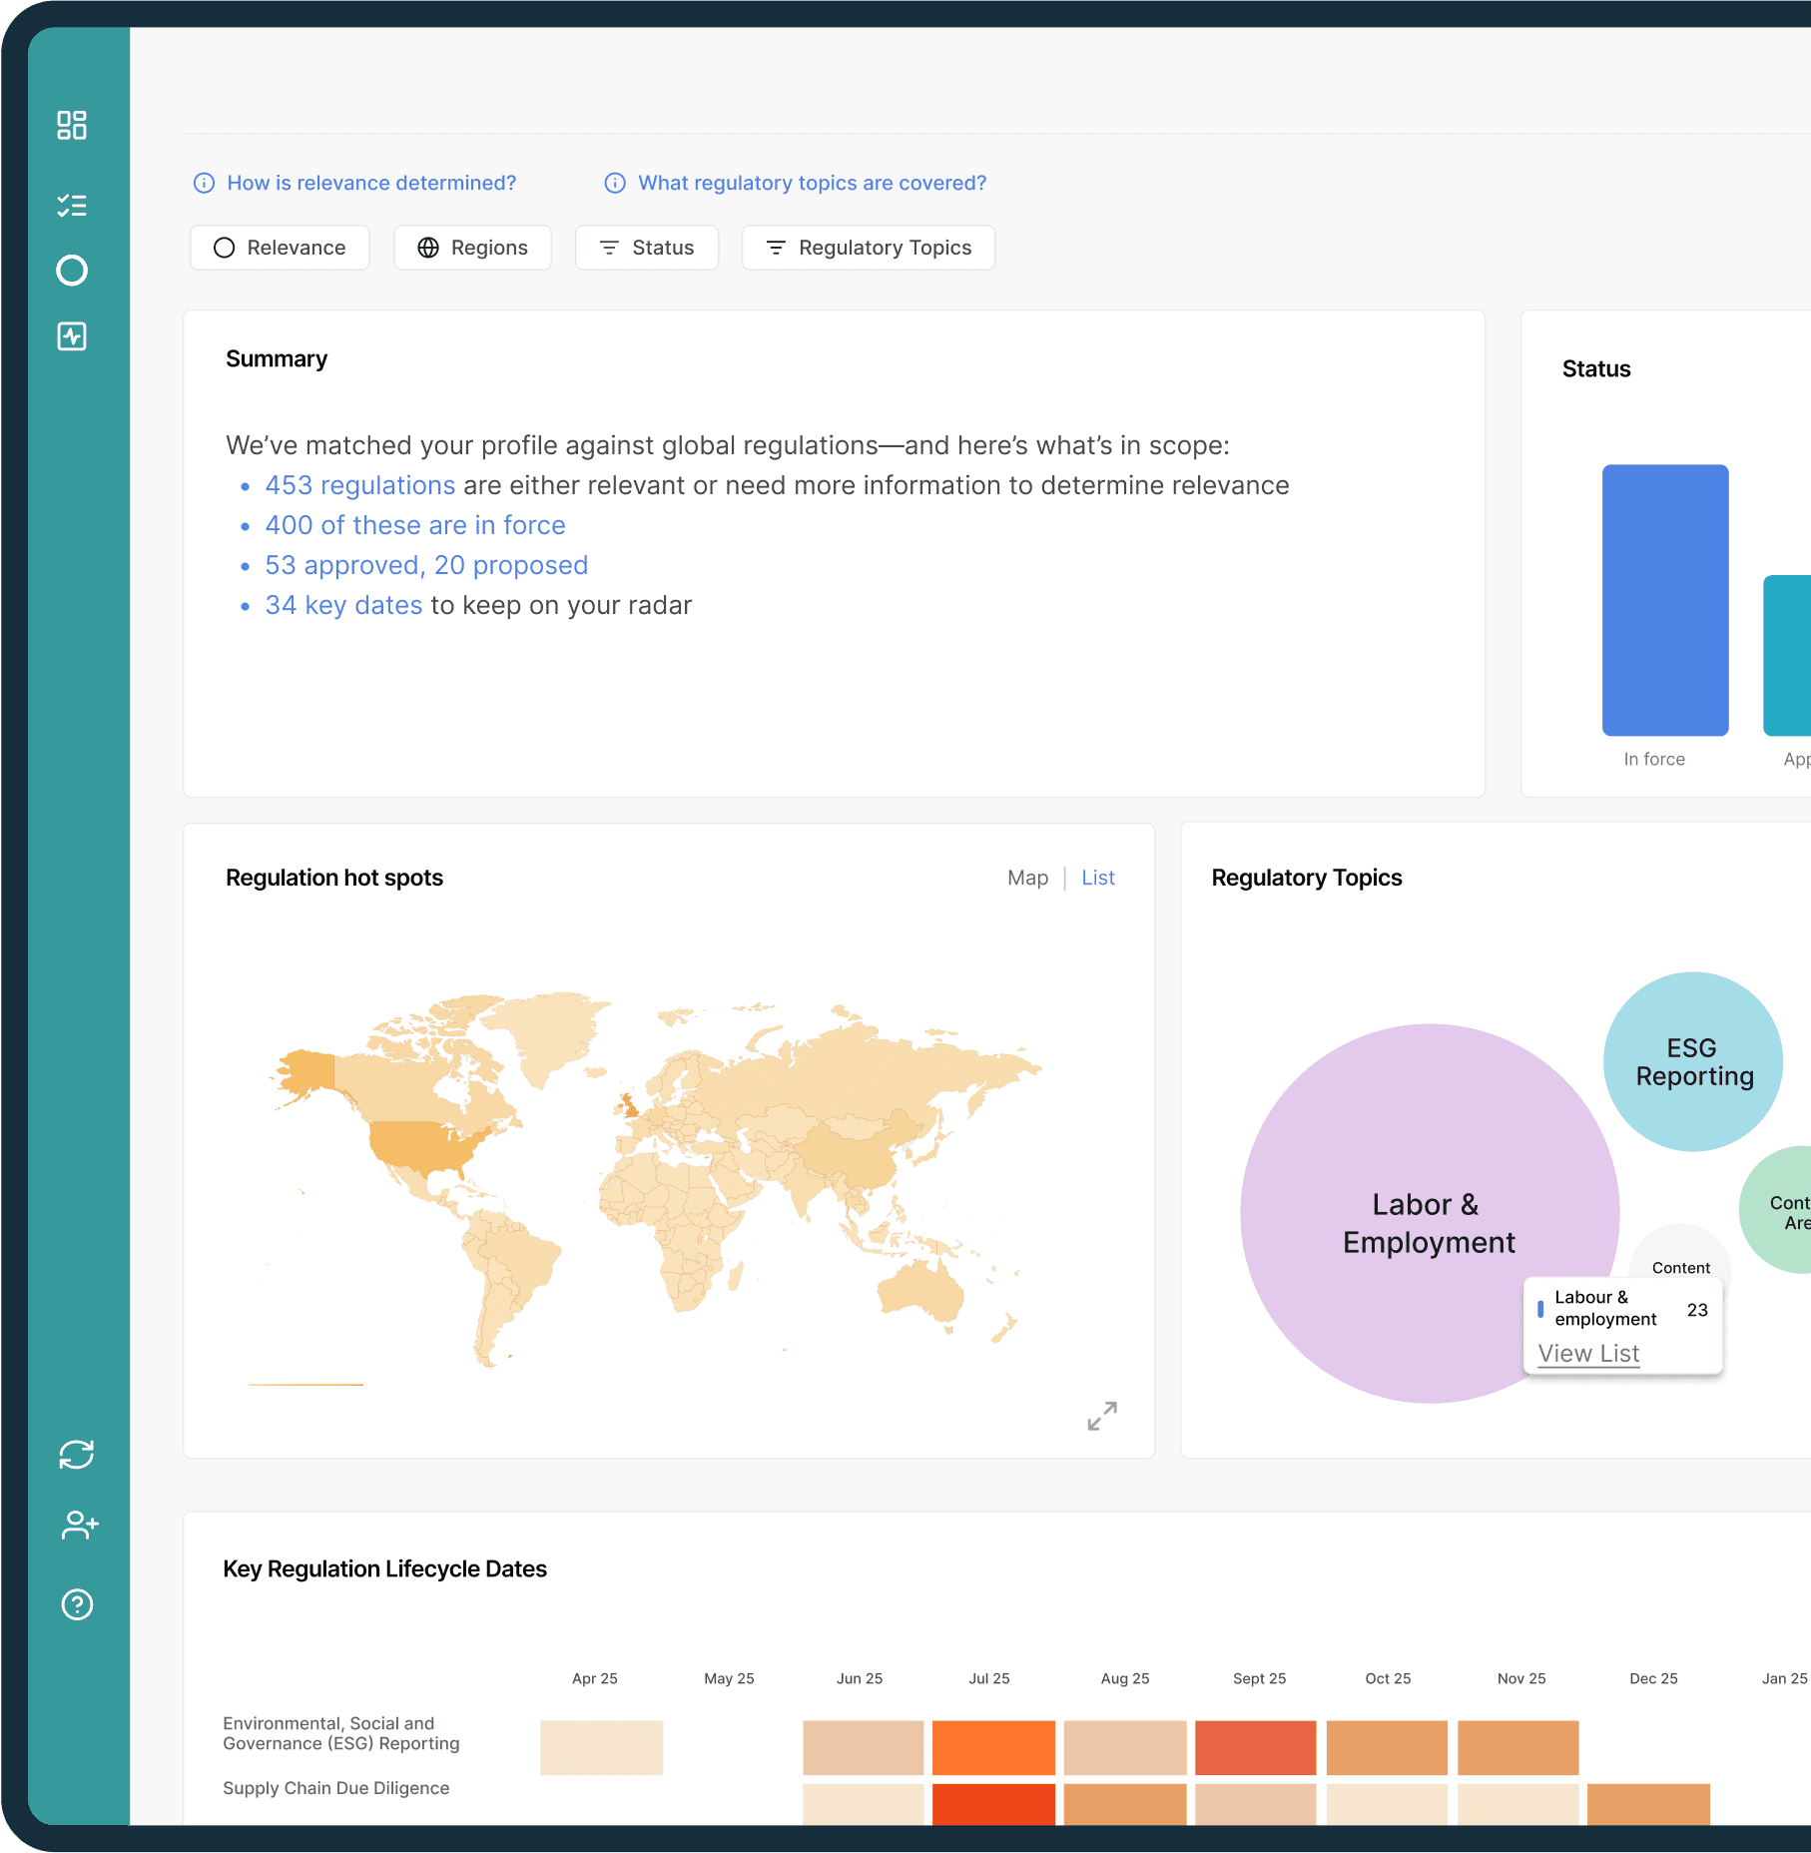Click the add user icon in sidebar
1811x1853 pixels.
click(x=79, y=1526)
